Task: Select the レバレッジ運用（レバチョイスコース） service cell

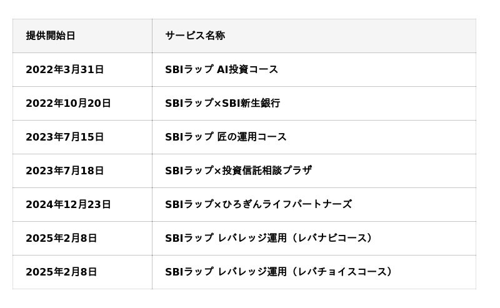Action: click(280, 272)
